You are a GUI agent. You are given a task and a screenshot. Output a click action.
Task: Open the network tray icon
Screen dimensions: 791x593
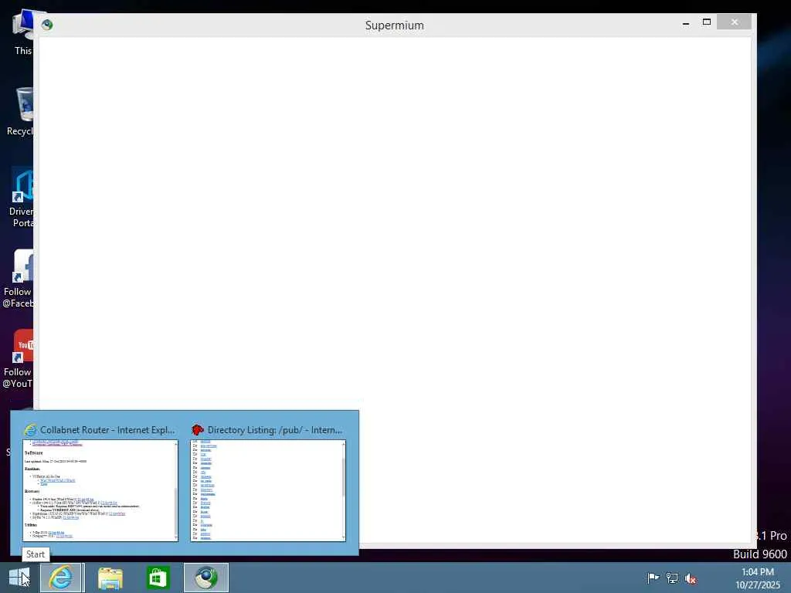coord(671,578)
